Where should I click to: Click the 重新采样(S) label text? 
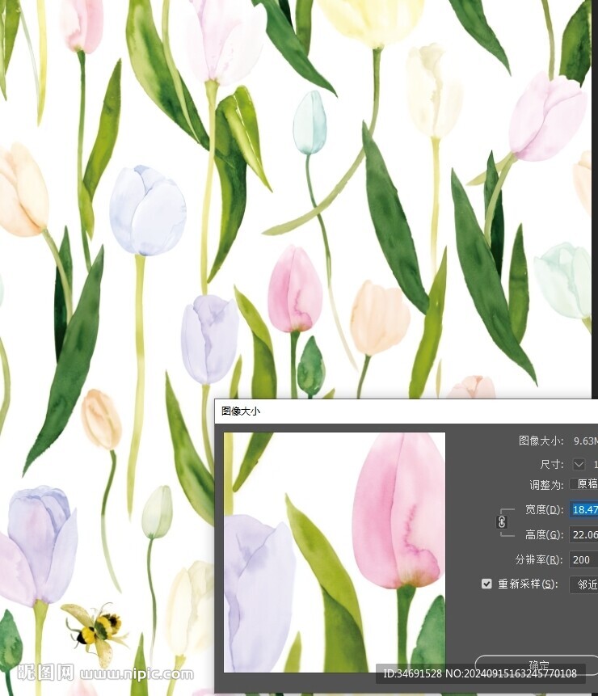[528, 584]
